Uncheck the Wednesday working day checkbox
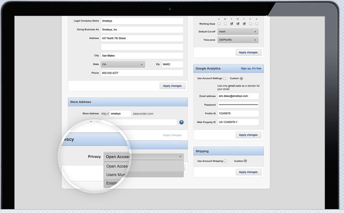 pyautogui.click(x=238, y=24)
